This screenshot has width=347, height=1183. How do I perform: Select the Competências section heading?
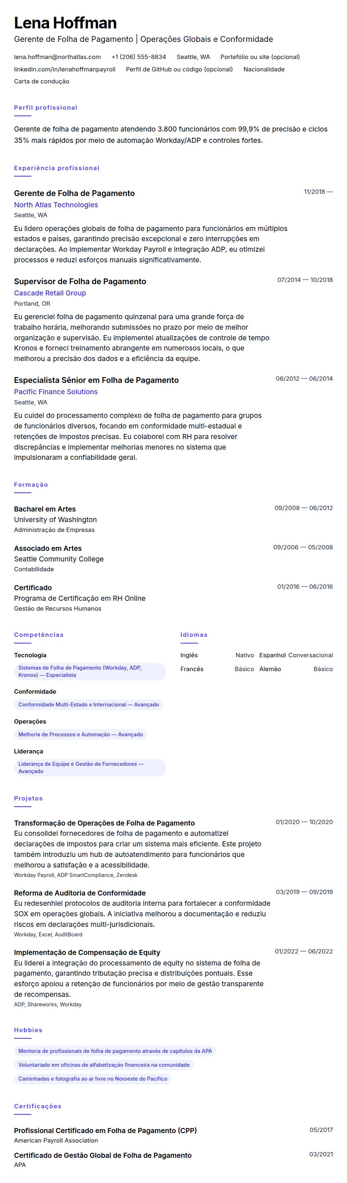39,635
